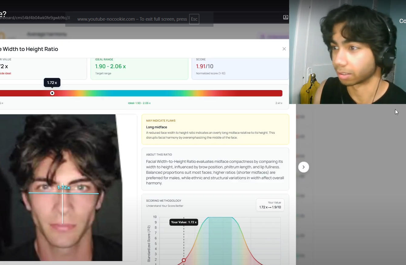
Task: Click the next arrow chevron button
Action: pyautogui.click(x=303, y=167)
